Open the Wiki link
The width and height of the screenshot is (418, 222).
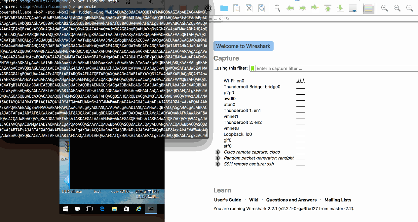point(254,200)
